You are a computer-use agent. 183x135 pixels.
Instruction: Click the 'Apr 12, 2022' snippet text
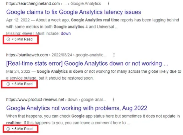18,20
